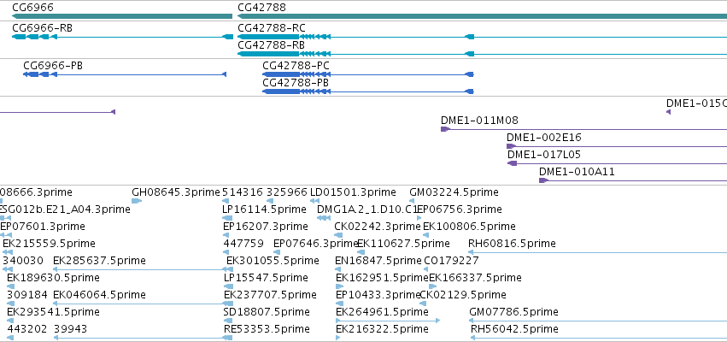Click the arrow glyph below GH08645.3prime
Viewport: 727px width, 342px height.
137,201
